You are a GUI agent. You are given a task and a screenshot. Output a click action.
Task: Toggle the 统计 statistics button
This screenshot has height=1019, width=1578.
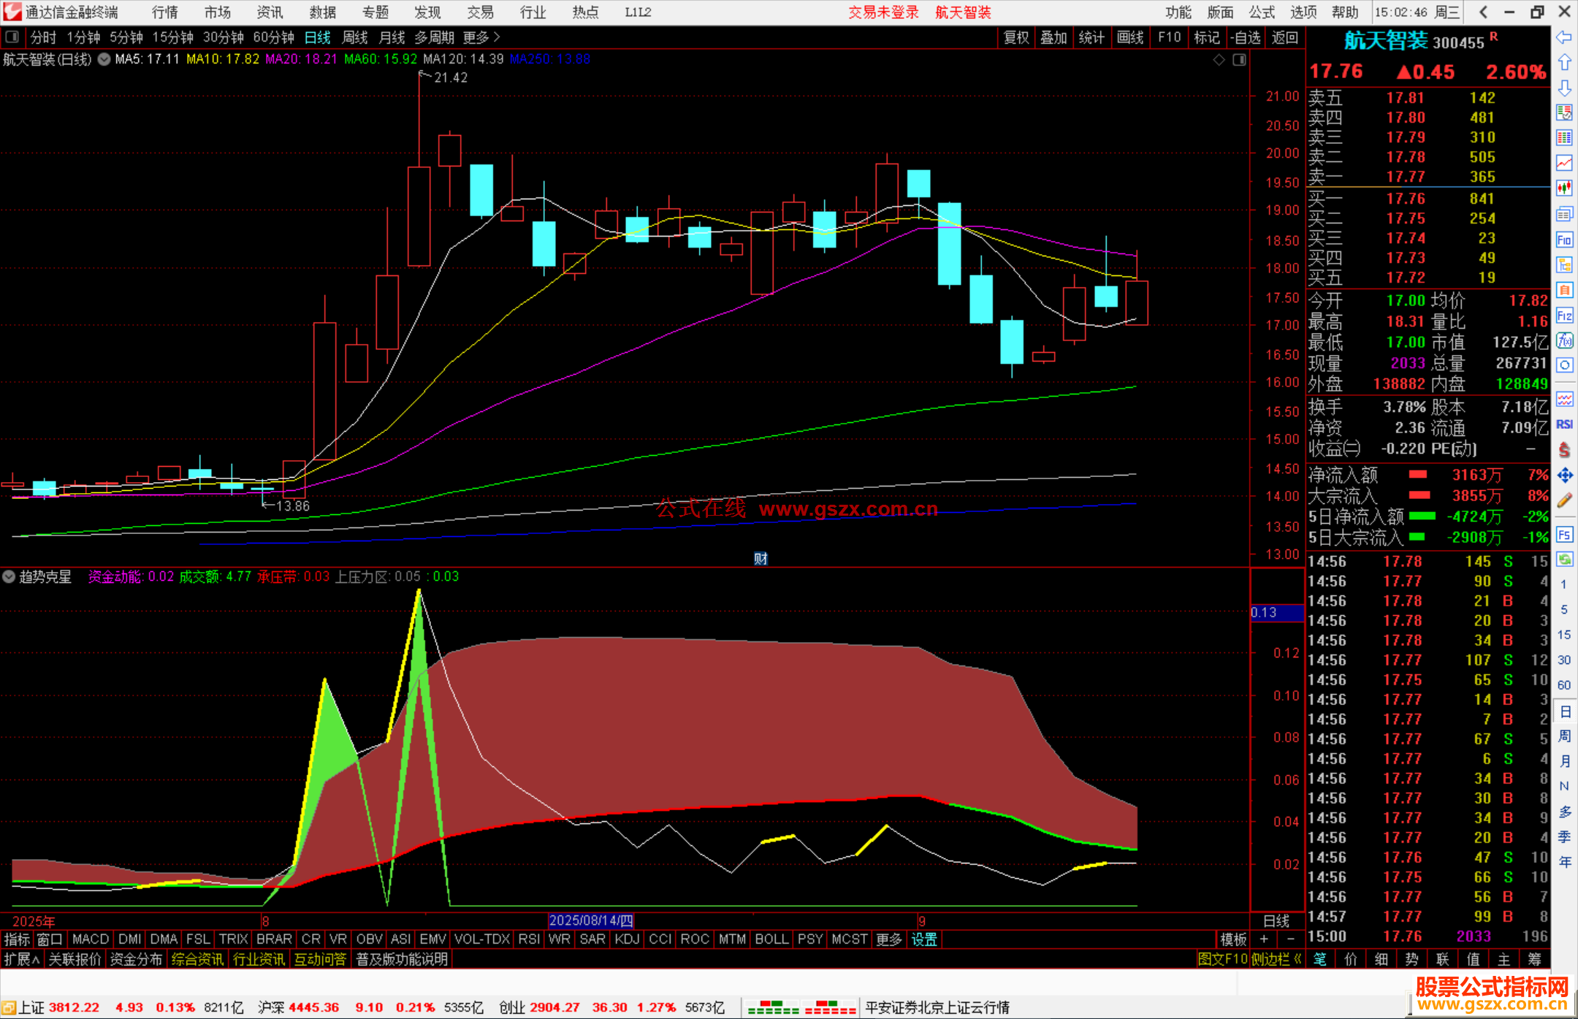pyautogui.click(x=1091, y=37)
